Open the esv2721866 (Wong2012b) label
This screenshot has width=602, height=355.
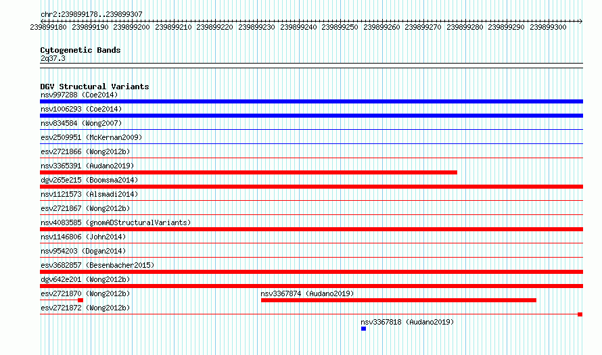pyautogui.click(x=85, y=151)
